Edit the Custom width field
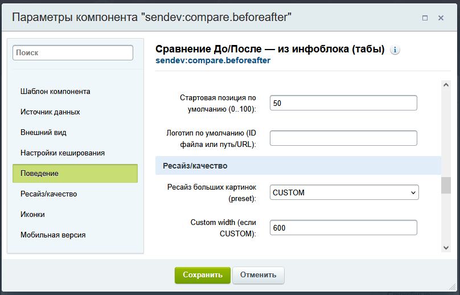This screenshot has width=460, height=295. coord(343,227)
